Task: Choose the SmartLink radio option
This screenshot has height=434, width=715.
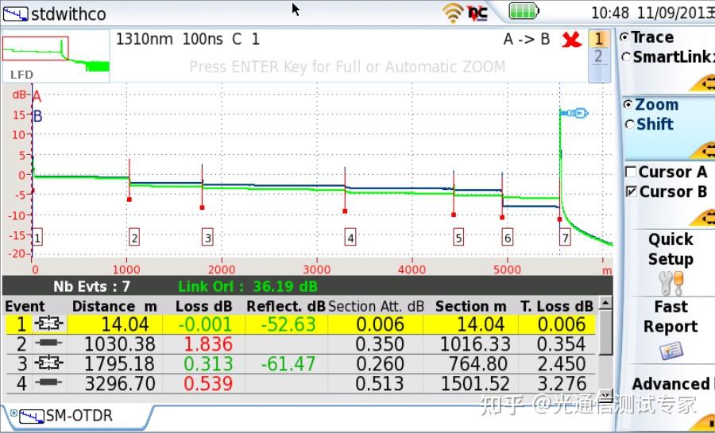Action: coord(626,57)
